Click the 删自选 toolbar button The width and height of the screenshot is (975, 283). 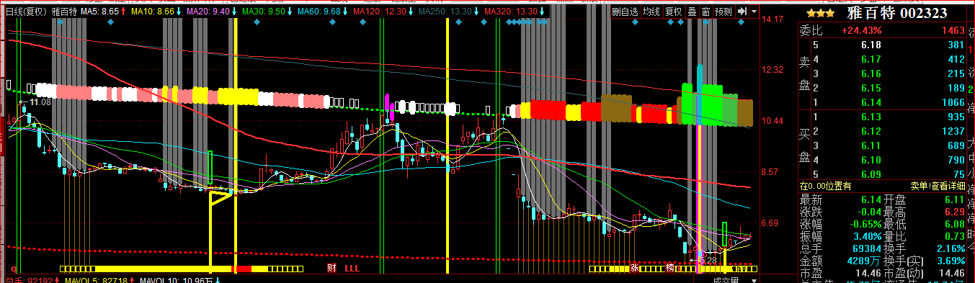click(x=625, y=12)
